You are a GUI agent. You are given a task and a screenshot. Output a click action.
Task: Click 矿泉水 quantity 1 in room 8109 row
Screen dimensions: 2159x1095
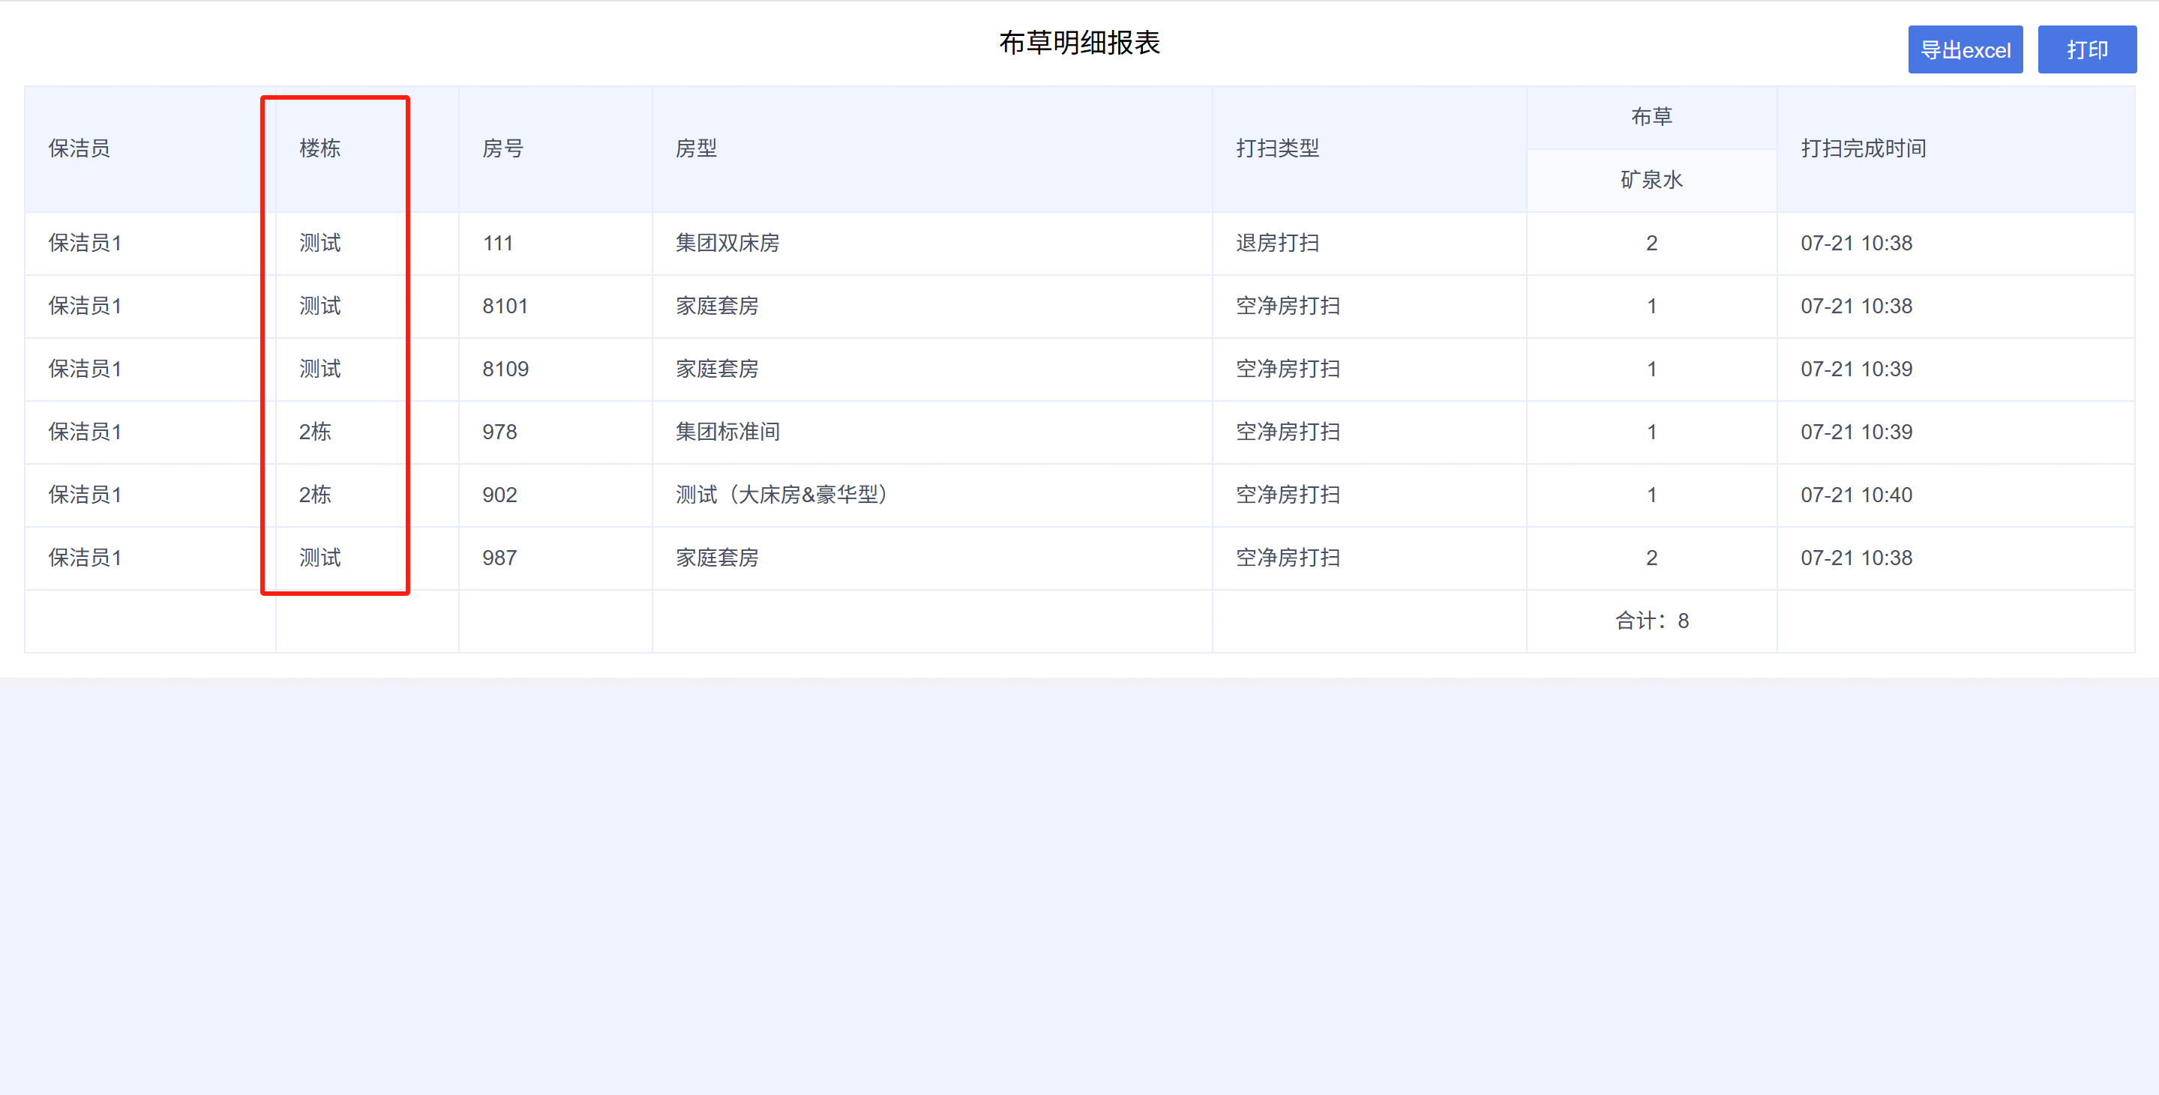(x=1651, y=369)
